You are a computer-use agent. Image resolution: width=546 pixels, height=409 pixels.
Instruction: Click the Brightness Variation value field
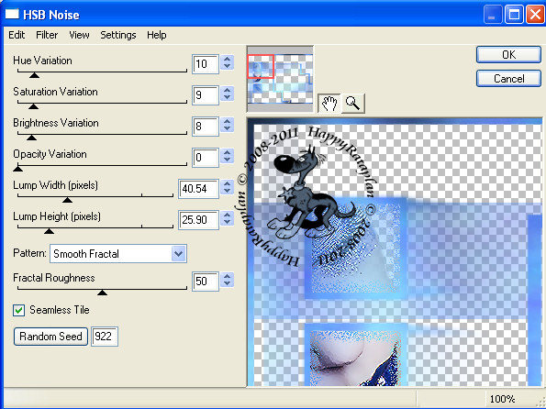point(206,126)
